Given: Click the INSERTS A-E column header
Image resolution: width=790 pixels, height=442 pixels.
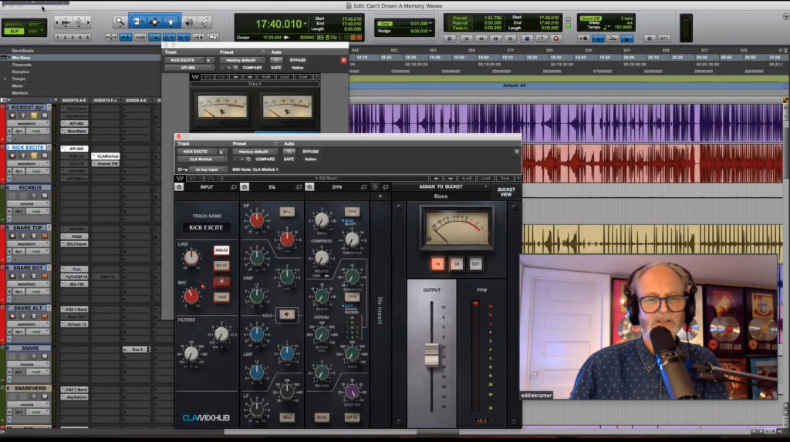Looking at the screenshot, I should [x=74, y=101].
